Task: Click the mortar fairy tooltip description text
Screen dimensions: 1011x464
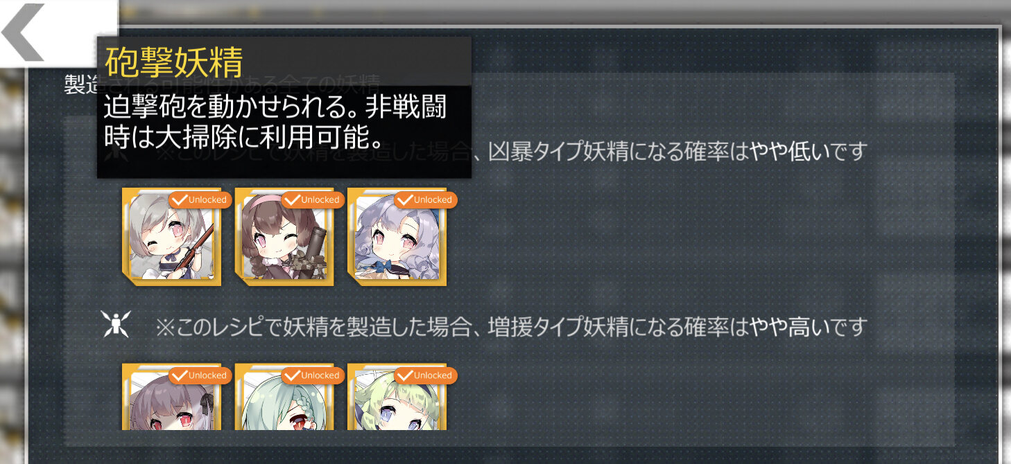Action: click(x=275, y=123)
